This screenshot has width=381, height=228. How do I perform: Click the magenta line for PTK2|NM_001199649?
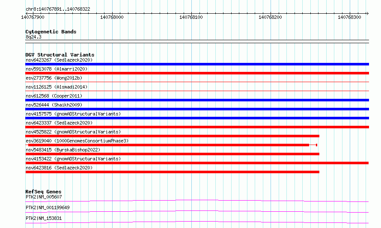pyautogui.click(x=197, y=211)
